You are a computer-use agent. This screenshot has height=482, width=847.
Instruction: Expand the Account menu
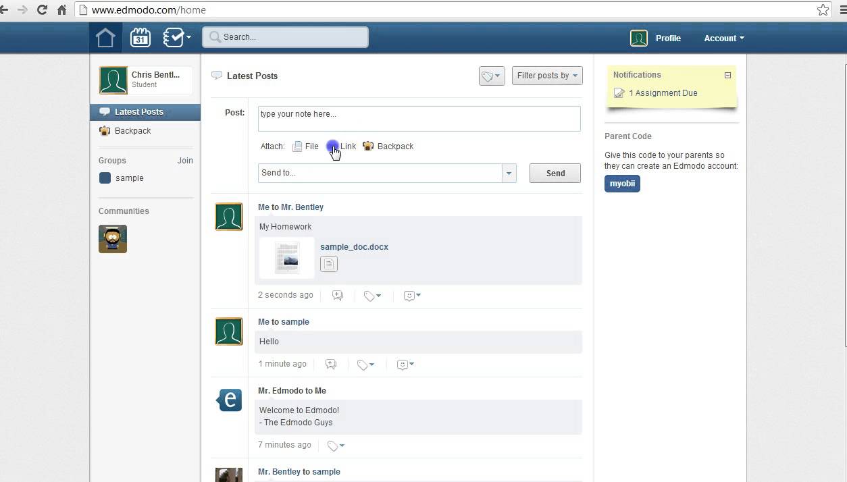pyautogui.click(x=724, y=38)
